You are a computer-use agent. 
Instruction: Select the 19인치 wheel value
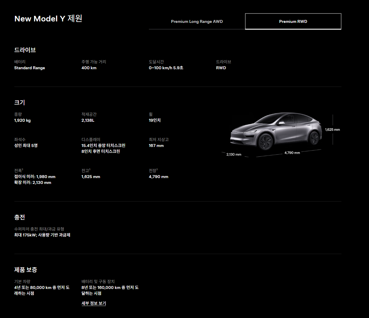pos(155,120)
